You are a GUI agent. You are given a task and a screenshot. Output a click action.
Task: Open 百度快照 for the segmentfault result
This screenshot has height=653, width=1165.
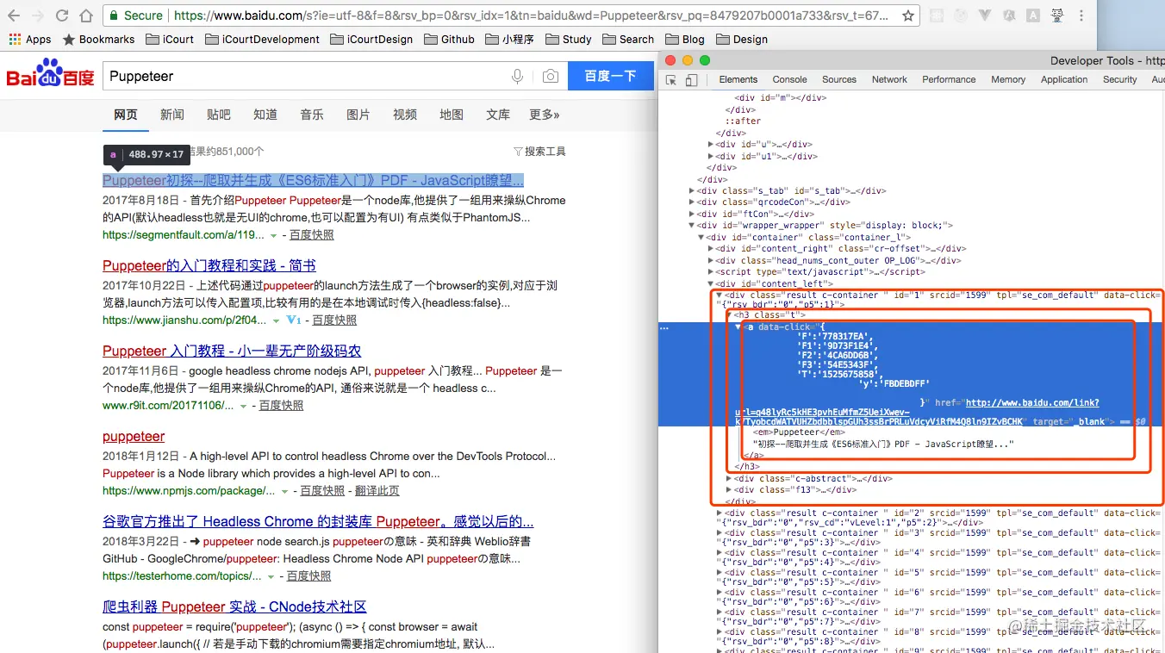312,235
